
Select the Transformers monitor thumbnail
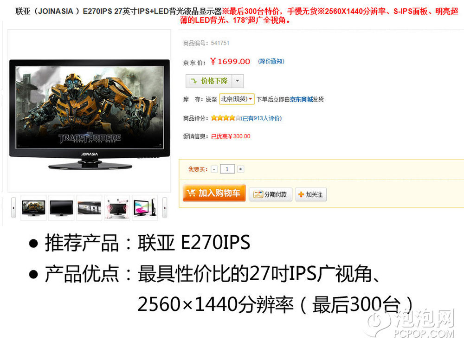(x=33, y=208)
